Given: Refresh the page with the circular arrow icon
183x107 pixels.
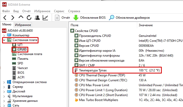Looking at the screenshot, I should pos(29,18).
